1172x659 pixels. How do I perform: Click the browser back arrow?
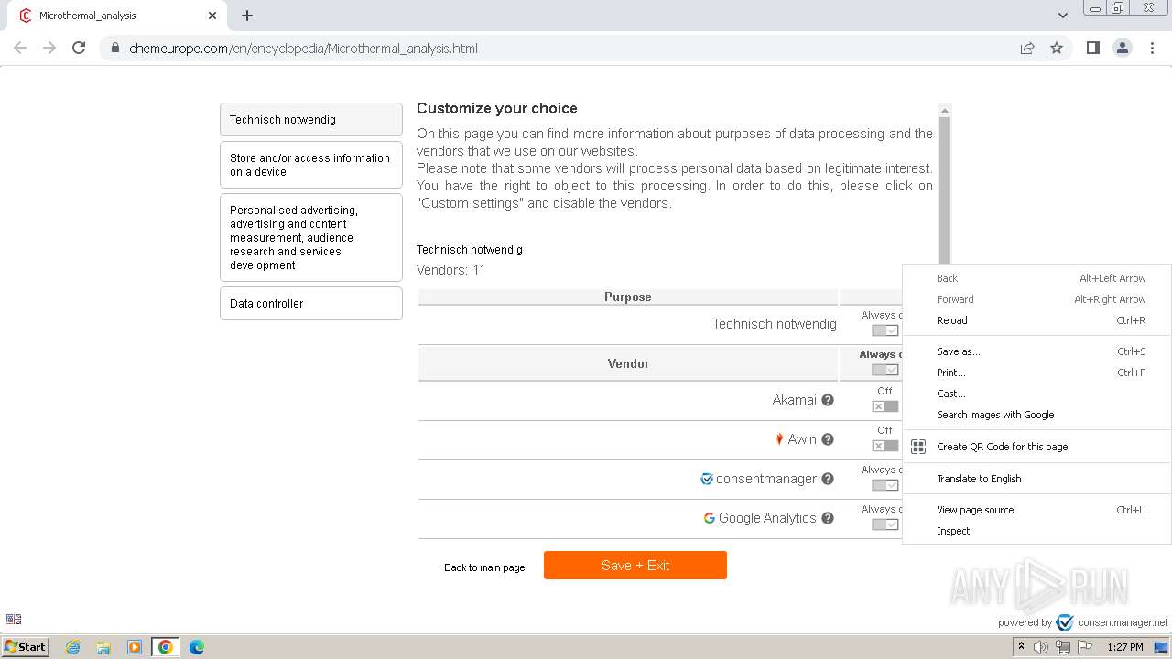click(20, 48)
